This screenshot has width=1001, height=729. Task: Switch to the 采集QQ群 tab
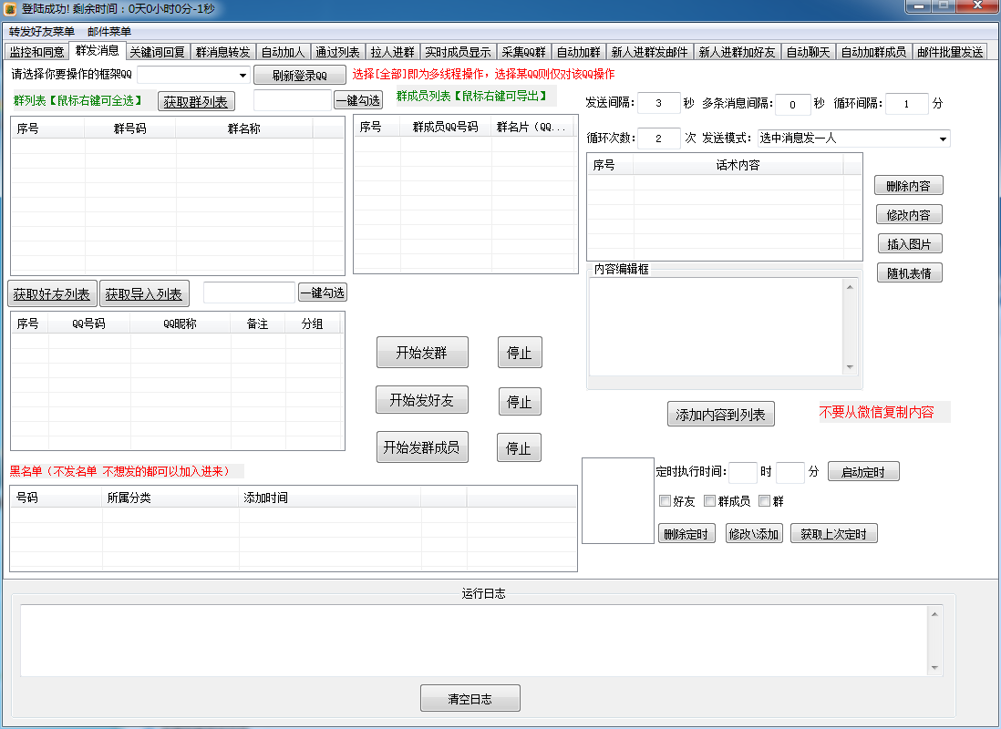pos(523,52)
